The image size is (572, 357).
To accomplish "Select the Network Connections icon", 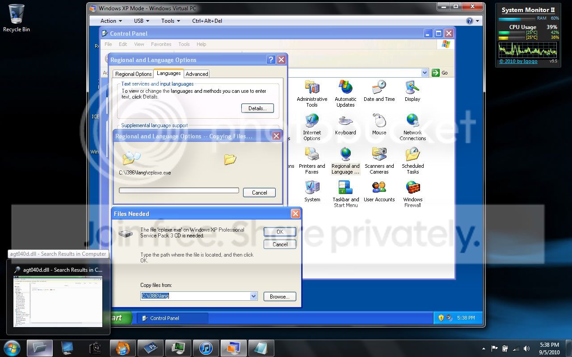I will tap(412, 127).
